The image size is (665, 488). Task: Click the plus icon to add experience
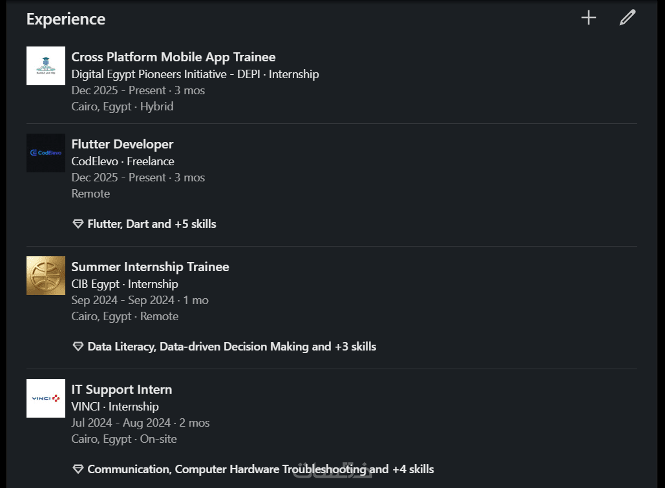(x=588, y=17)
